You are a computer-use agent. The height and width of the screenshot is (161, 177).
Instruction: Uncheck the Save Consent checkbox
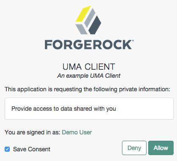(x=7, y=149)
